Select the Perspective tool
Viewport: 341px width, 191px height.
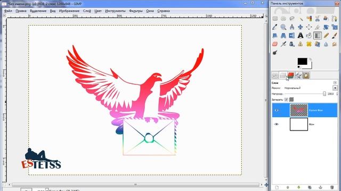click(x=283, y=36)
